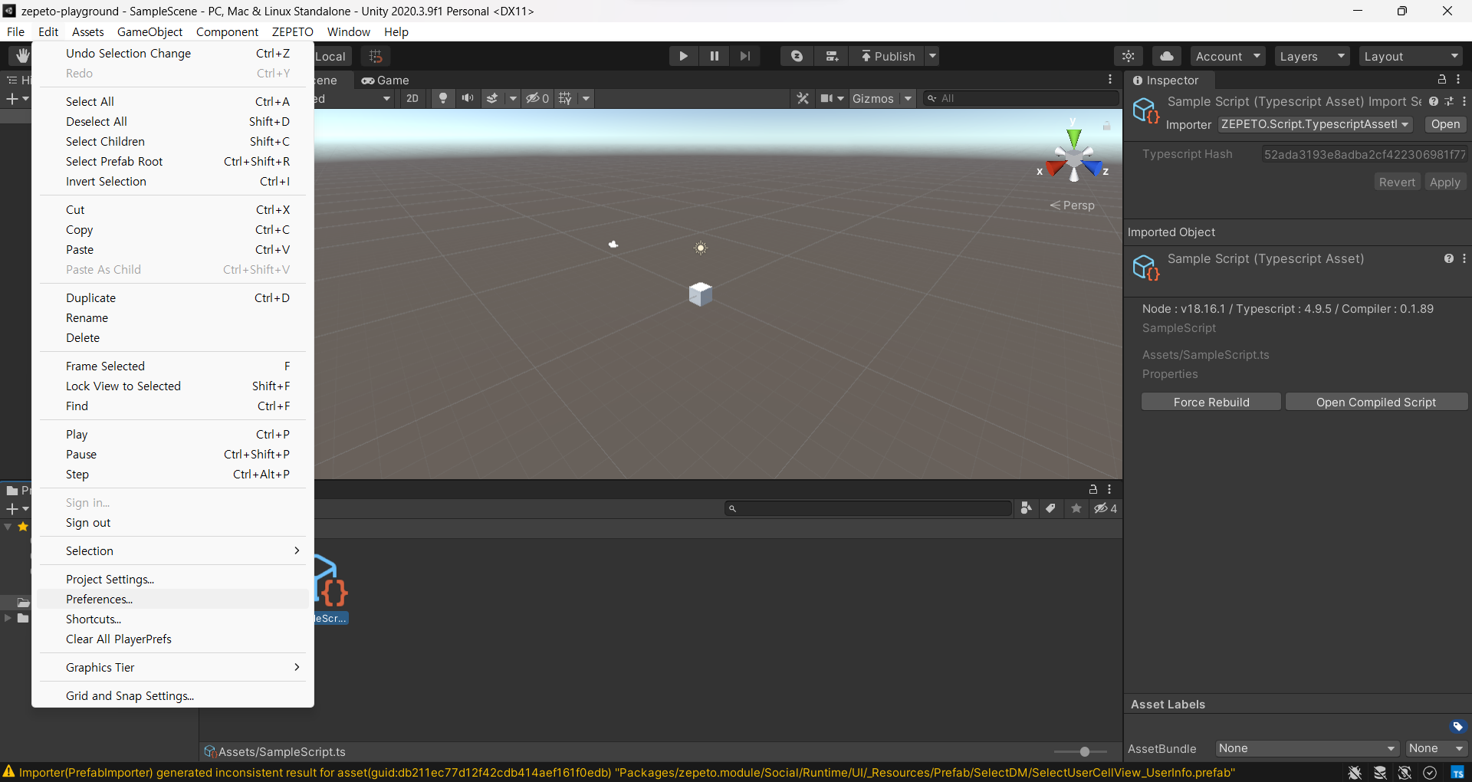Expand the Selection submenu
The width and height of the screenshot is (1472, 782).
(172, 551)
